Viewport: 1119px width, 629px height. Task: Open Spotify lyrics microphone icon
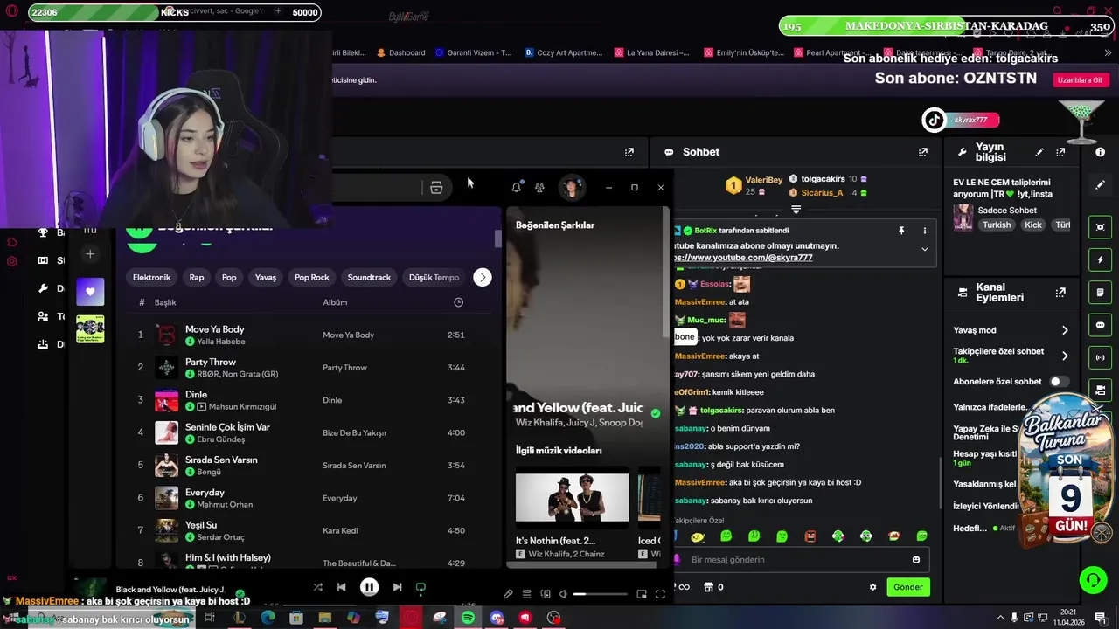[508, 594]
